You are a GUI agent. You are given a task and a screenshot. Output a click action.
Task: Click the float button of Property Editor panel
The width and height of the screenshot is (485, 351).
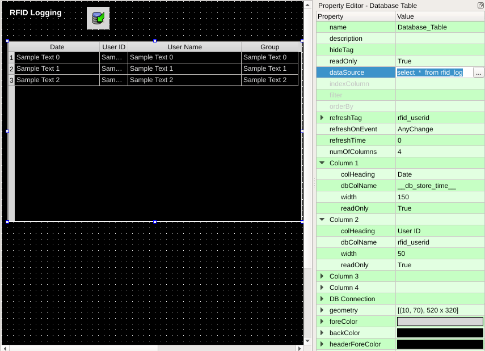coord(480,5)
